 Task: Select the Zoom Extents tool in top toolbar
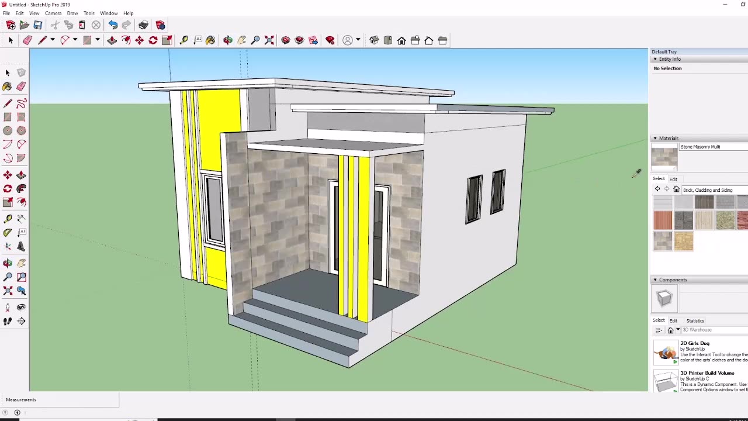point(269,40)
